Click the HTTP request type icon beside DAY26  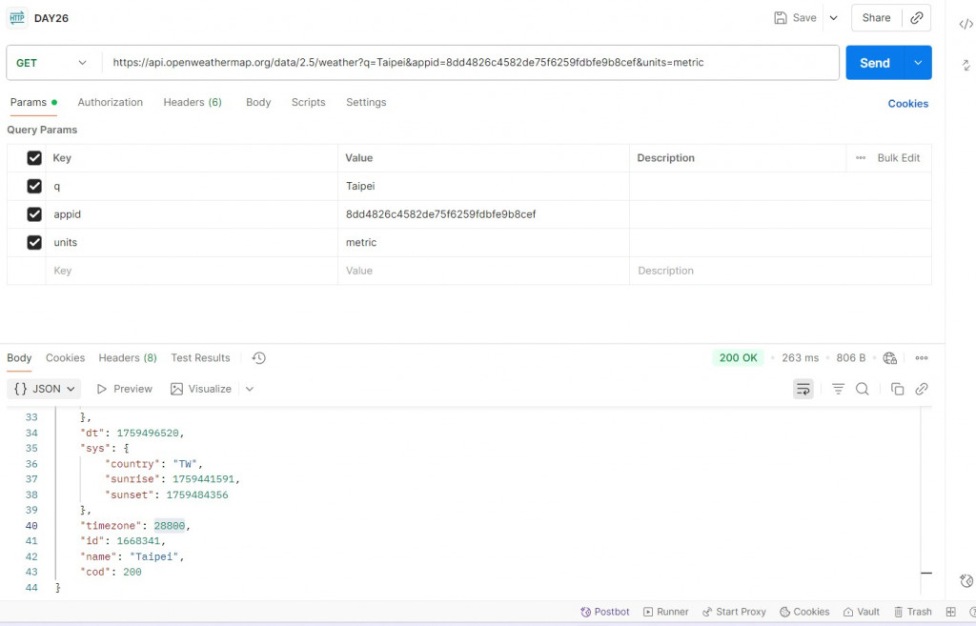(x=17, y=17)
